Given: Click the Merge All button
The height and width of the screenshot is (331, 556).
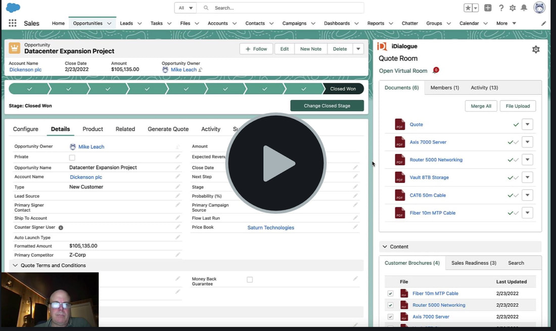Looking at the screenshot, I should [481, 106].
